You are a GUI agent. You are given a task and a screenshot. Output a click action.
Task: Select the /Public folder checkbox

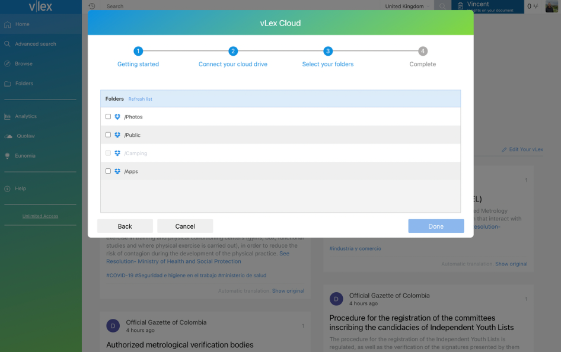tap(108, 135)
